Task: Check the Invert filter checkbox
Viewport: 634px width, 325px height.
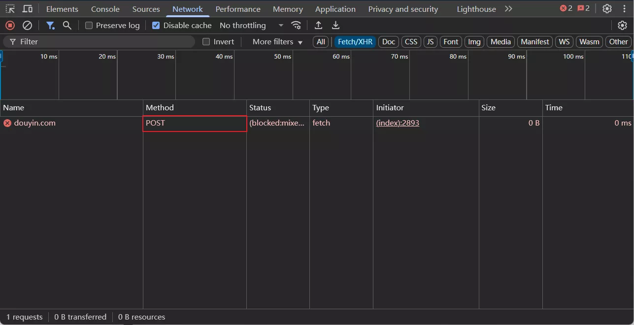Action: click(206, 42)
